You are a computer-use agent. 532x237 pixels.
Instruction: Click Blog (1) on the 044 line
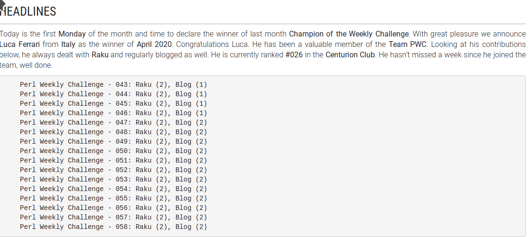(x=191, y=94)
